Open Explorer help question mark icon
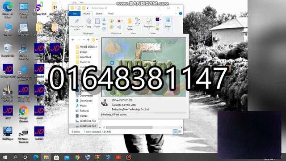Viewport: 286px width, 161px height. (181, 13)
